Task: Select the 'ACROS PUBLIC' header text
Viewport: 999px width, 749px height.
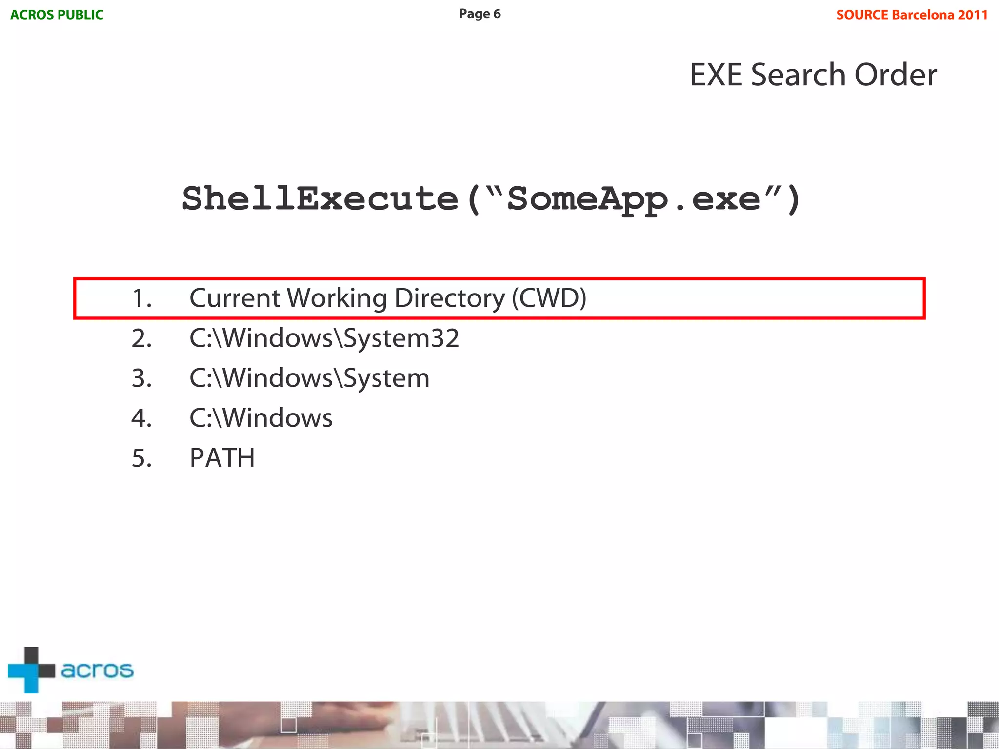Action: pos(57,15)
